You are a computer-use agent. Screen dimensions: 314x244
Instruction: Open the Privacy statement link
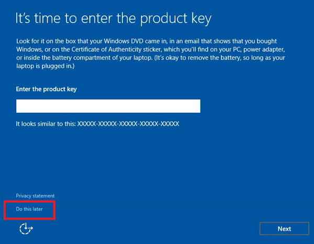coord(35,196)
